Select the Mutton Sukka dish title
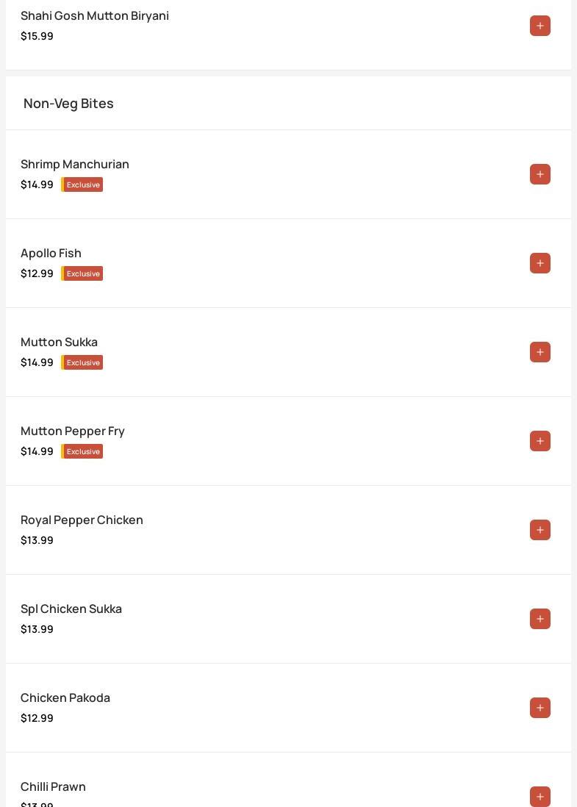Viewport: 577px width, 807px height. 59,342
